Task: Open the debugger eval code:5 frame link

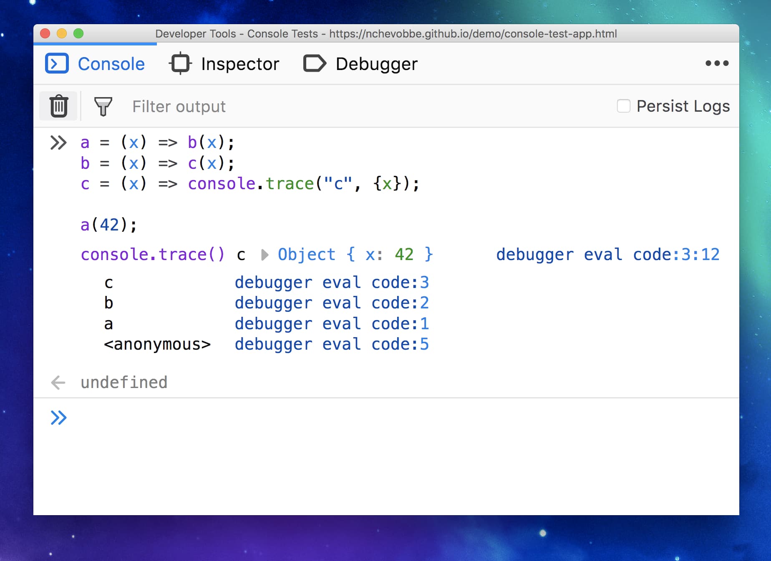Action: pos(332,344)
